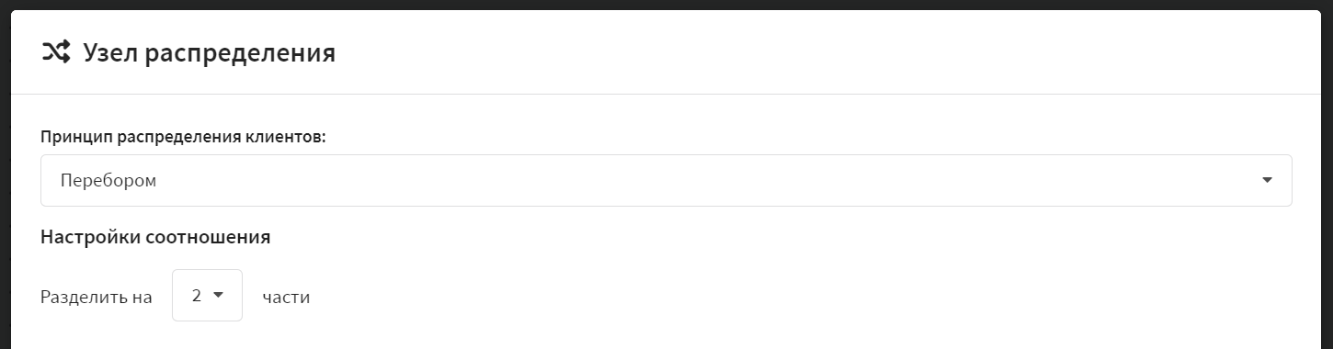Click the caret arrow of the Перебором dropdown
The height and width of the screenshot is (349, 1333).
click(x=1267, y=180)
